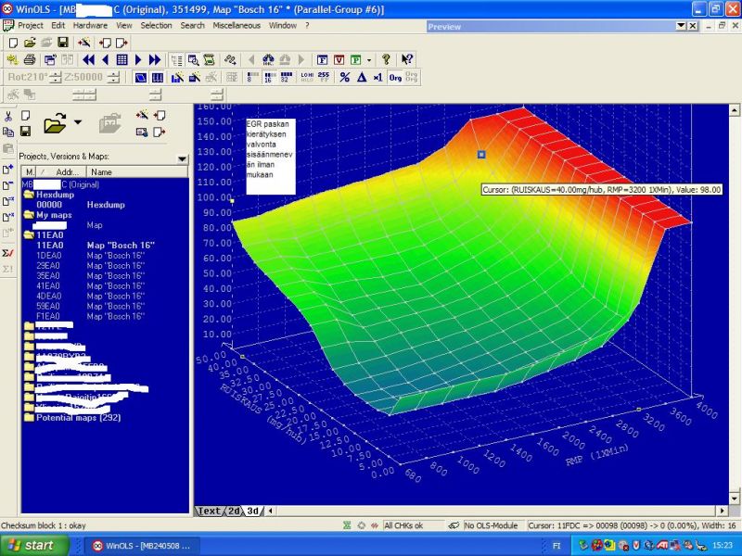Toggle 16-bit display mode

point(269,77)
